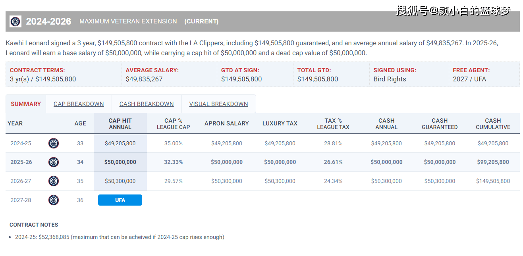
Task: Click the $99,205,800 cumulative cash value
Action: [x=493, y=162]
